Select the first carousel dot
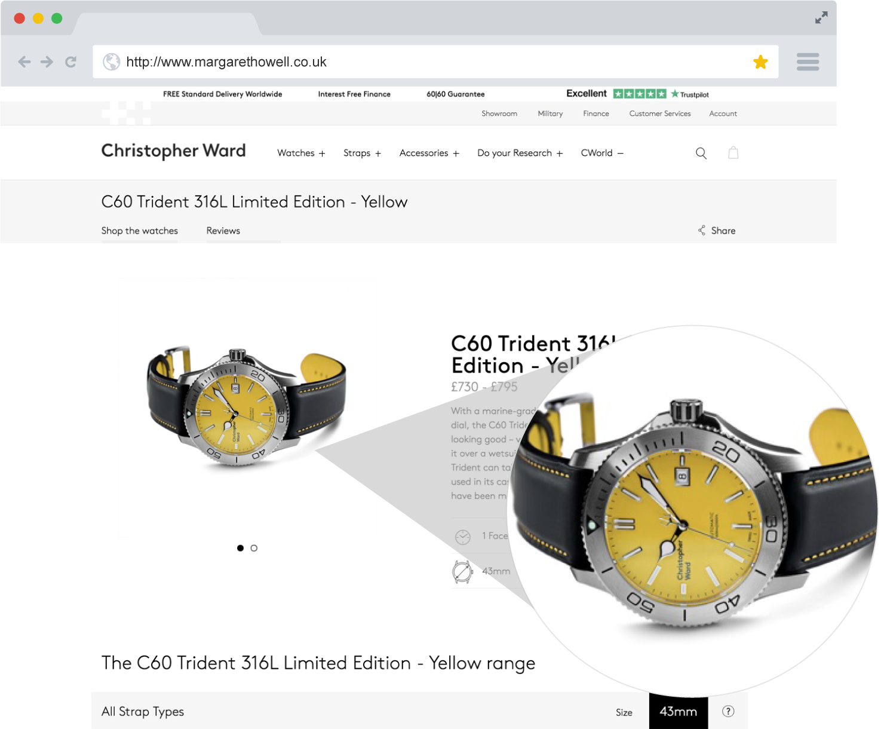Image resolution: width=884 pixels, height=729 pixels. (x=240, y=548)
